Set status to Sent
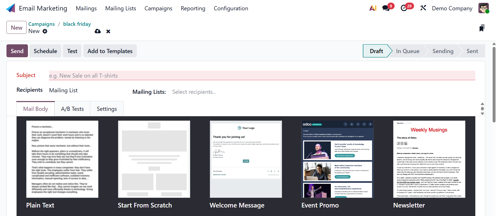 (x=472, y=51)
